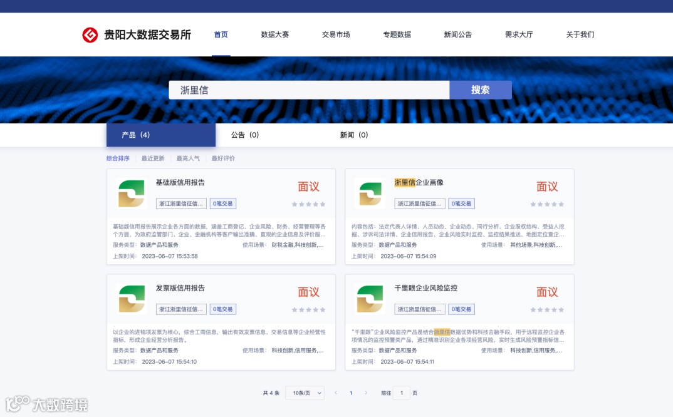The width and height of the screenshot is (673, 417).
Task: Click star rating of 千里眼企业风险监控
Action: tap(547, 310)
